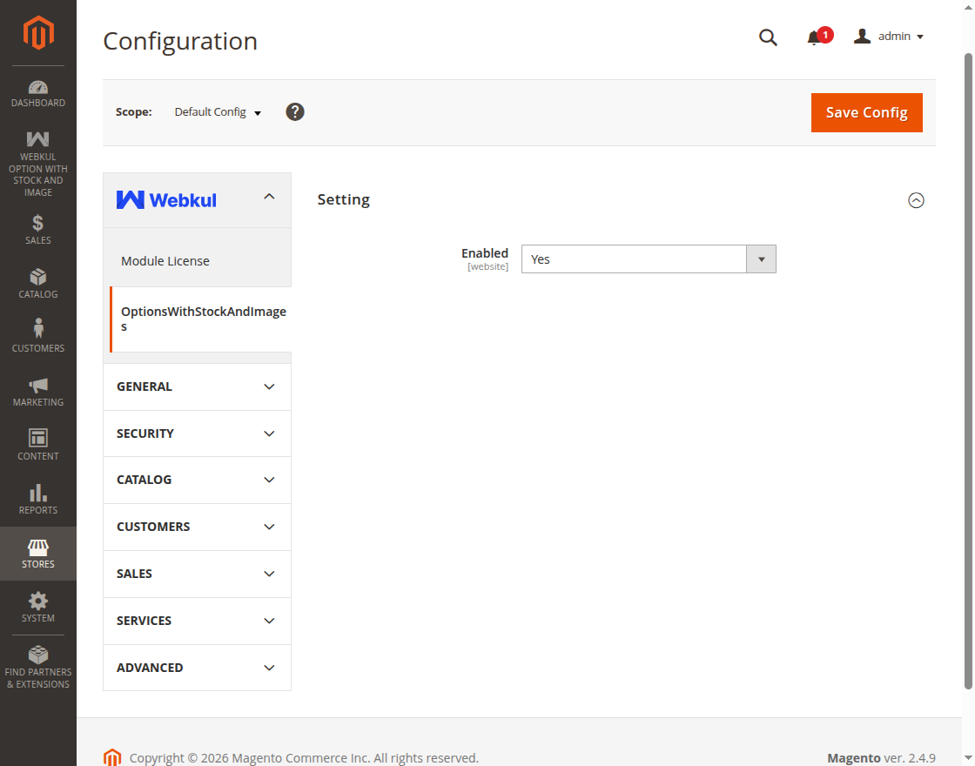Select OptionsWithStockAndImages item
The height and width of the screenshot is (766, 975).
(x=200, y=319)
